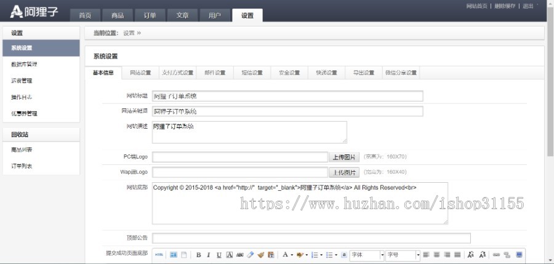Click the eraser clear-formatting icon
Image resolution: width=554 pixels, height=264 pixels.
click(x=251, y=255)
